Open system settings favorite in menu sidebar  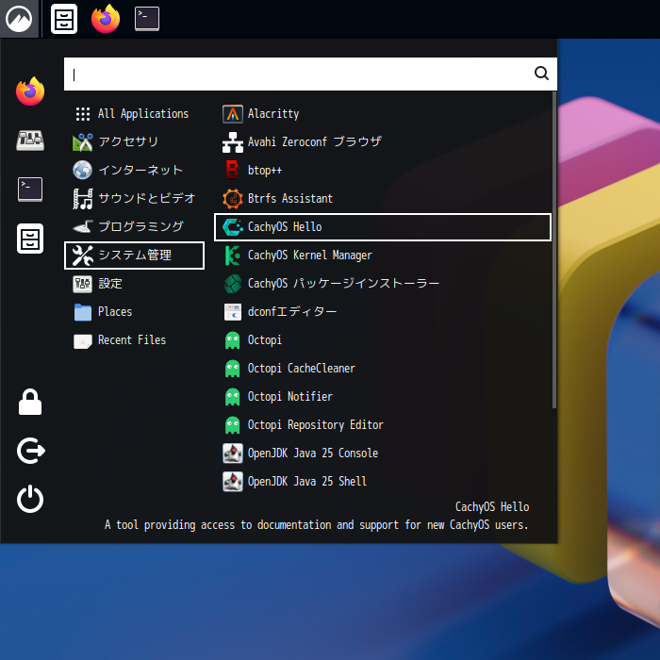(30, 140)
